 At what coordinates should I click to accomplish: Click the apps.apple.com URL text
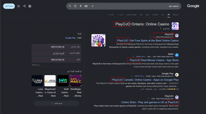165,57
